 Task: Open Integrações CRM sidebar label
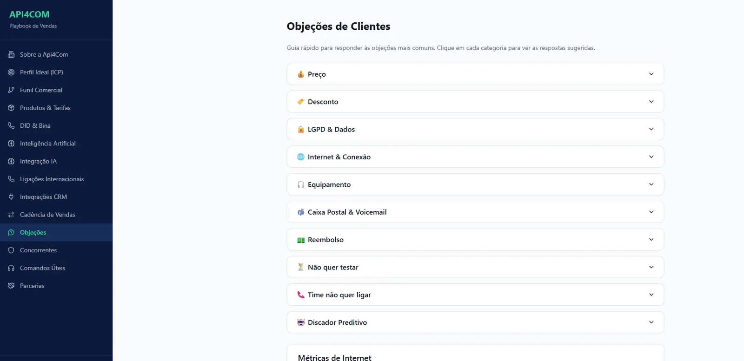[43, 197]
